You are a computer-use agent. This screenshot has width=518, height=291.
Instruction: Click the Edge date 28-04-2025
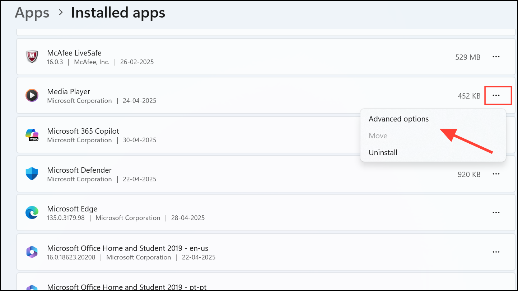pos(187,218)
